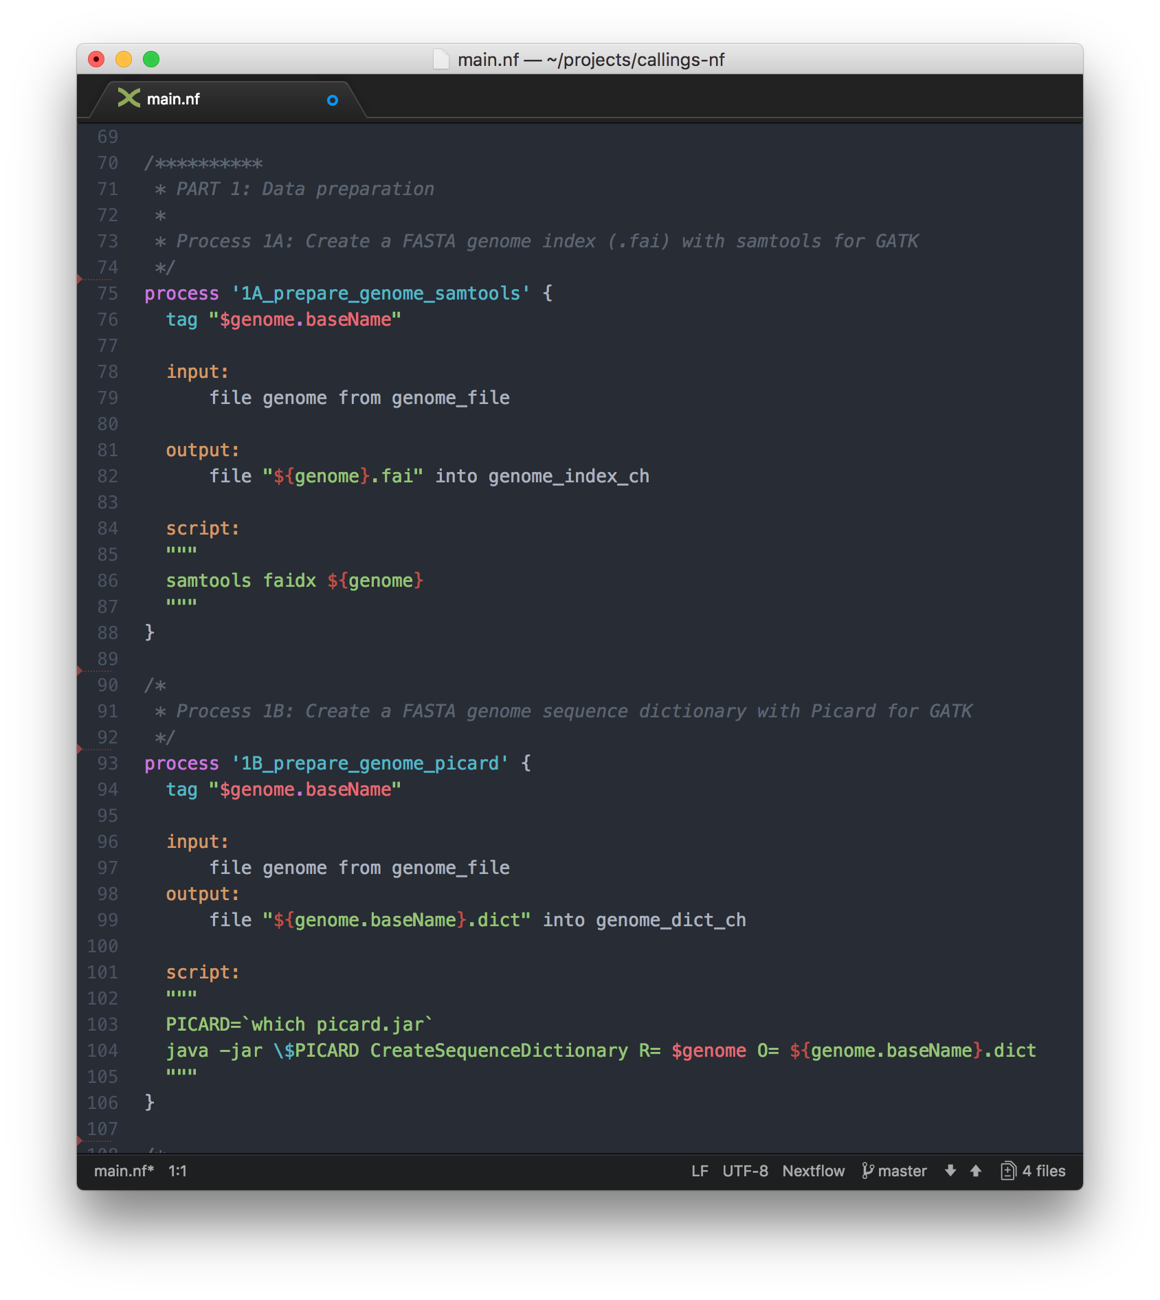Click the git branch icon beside master

pos(867,1171)
